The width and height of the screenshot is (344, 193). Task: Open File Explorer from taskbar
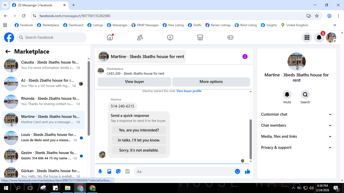pos(67,188)
